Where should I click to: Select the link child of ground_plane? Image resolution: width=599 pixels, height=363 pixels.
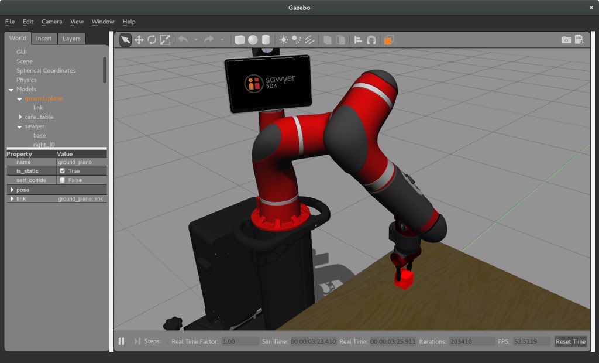[38, 108]
